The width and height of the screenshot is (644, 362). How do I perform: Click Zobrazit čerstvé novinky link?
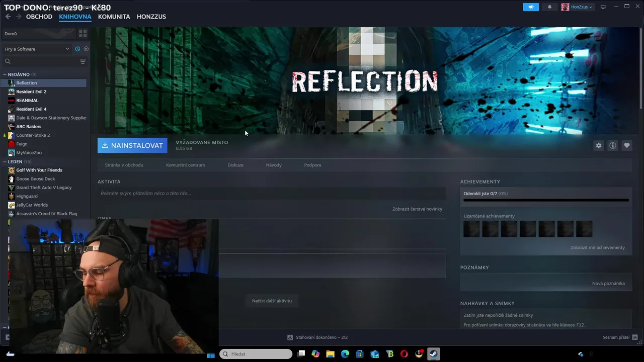click(x=417, y=209)
